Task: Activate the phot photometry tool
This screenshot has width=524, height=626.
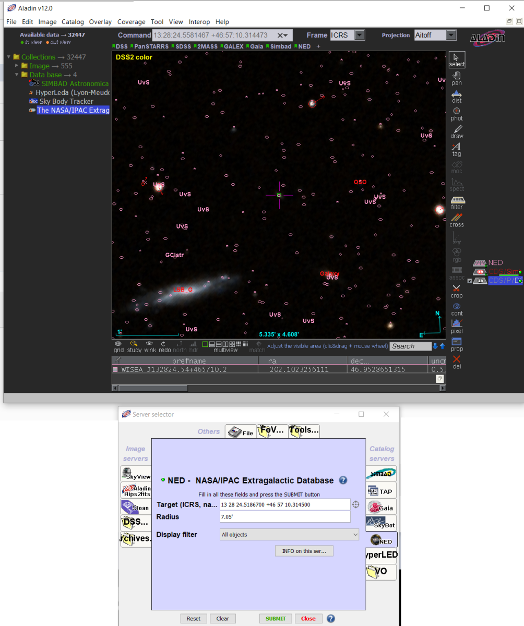Action: point(457,114)
